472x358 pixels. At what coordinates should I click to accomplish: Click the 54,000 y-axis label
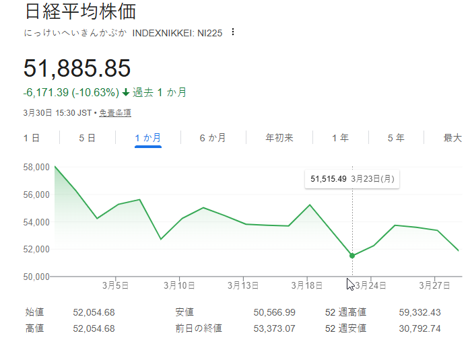click(36, 222)
